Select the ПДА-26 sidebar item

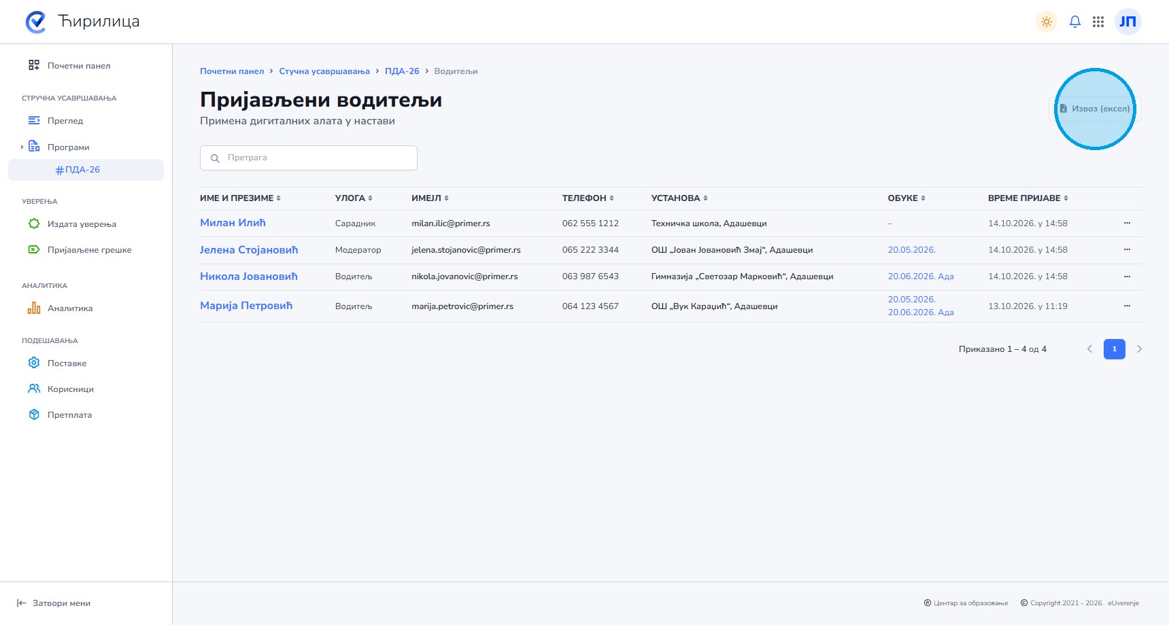tap(86, 170)
